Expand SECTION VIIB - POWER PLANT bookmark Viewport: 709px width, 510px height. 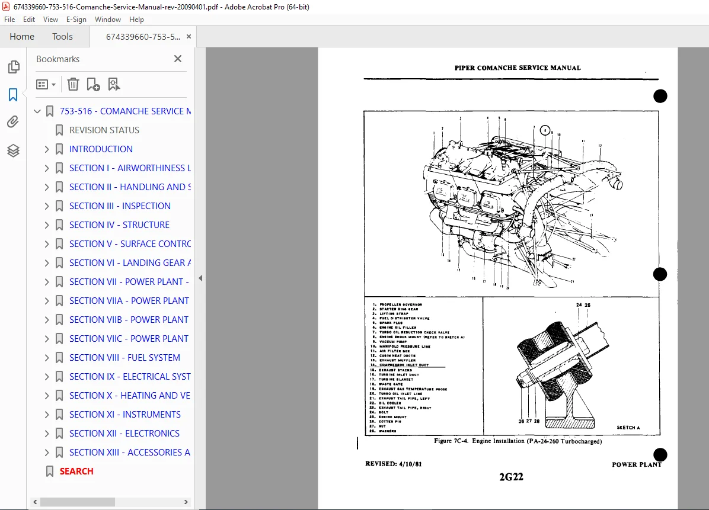tap(47, 320)
